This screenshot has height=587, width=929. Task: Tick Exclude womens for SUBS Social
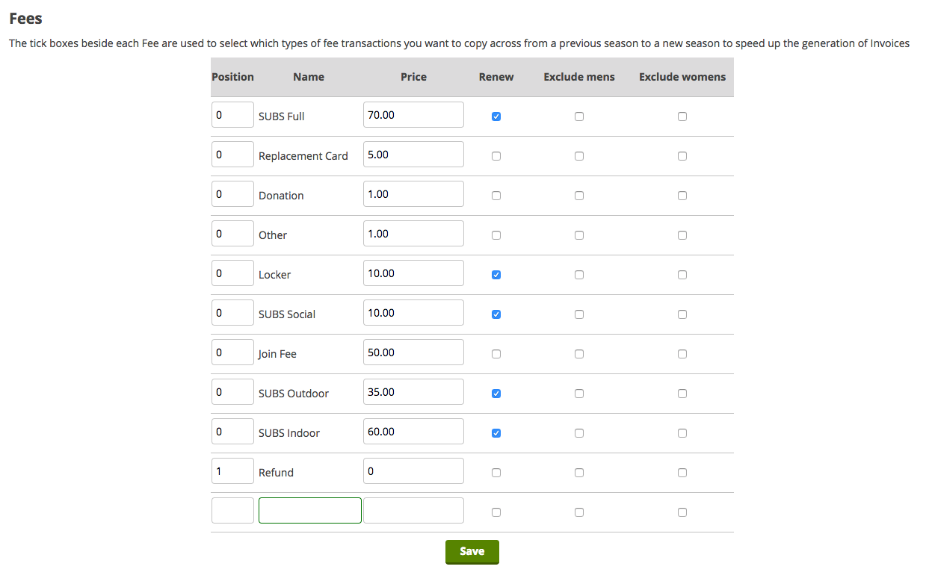point(682,314)
